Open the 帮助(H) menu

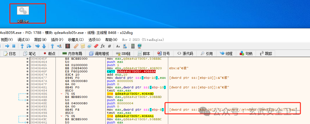[111, 40]
